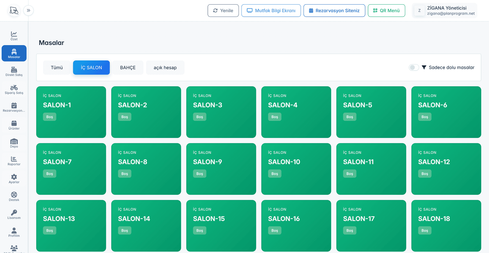The height and width of the screenshot is (253, 489).
Task: Click the Z user avatar
Action: (419, 11)
